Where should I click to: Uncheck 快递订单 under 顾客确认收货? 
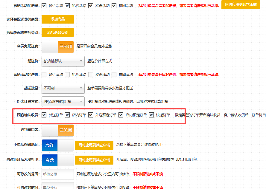[x=151, y=115]
